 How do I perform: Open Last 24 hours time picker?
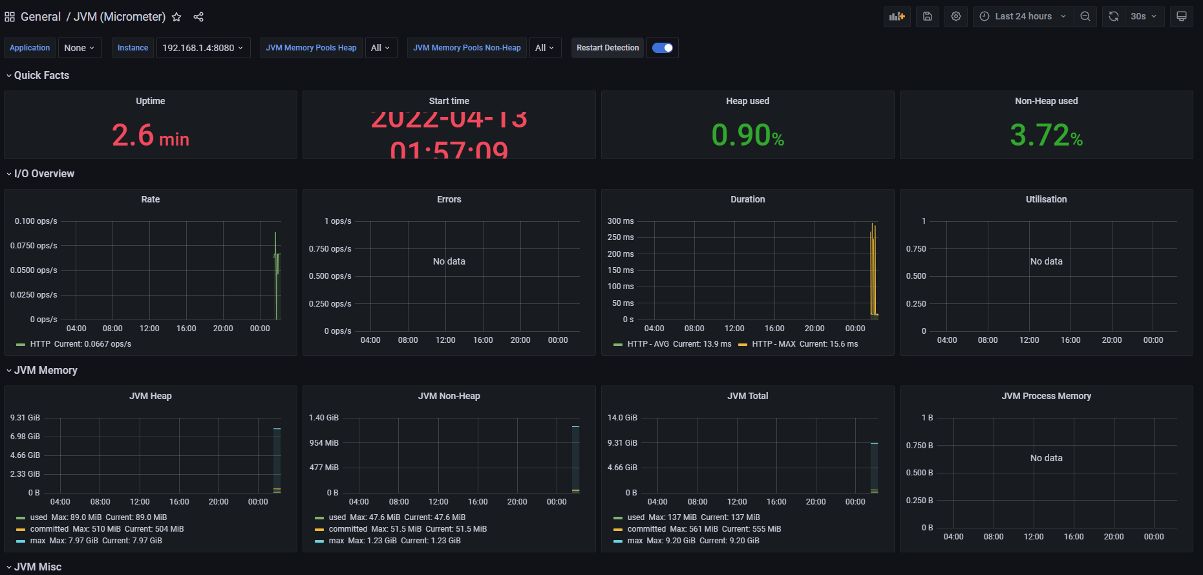[x=1023, y=16]
